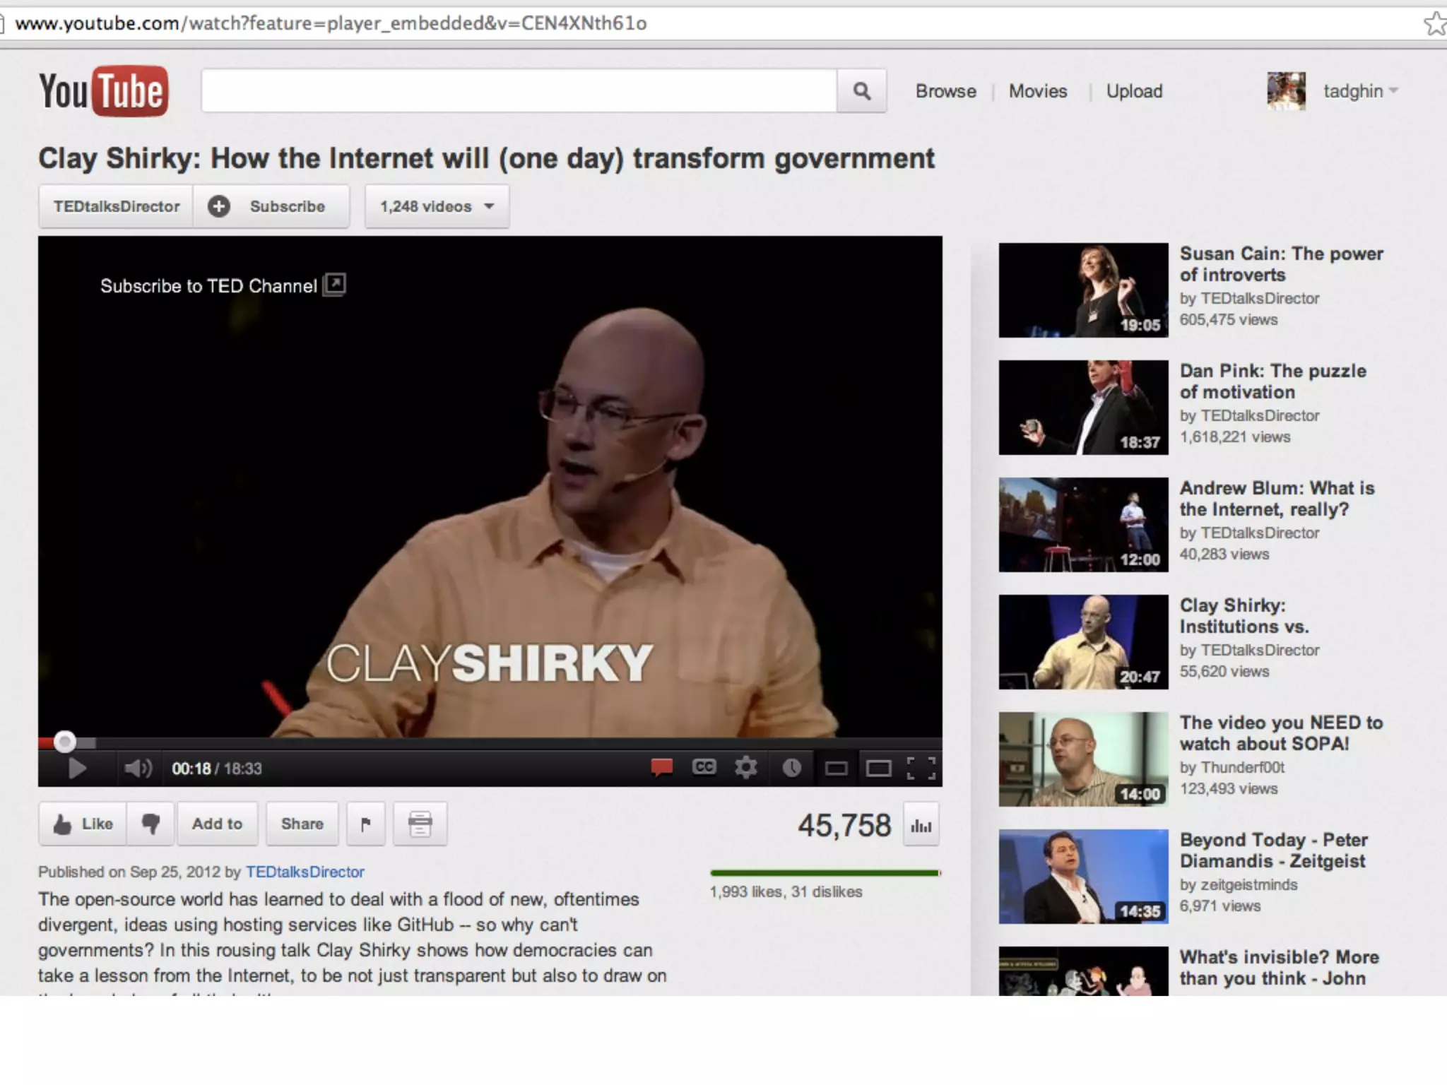Open the interactive transcript icon
The height and width of the screenshot is (1085, 1447).
(x=420, y=824)
